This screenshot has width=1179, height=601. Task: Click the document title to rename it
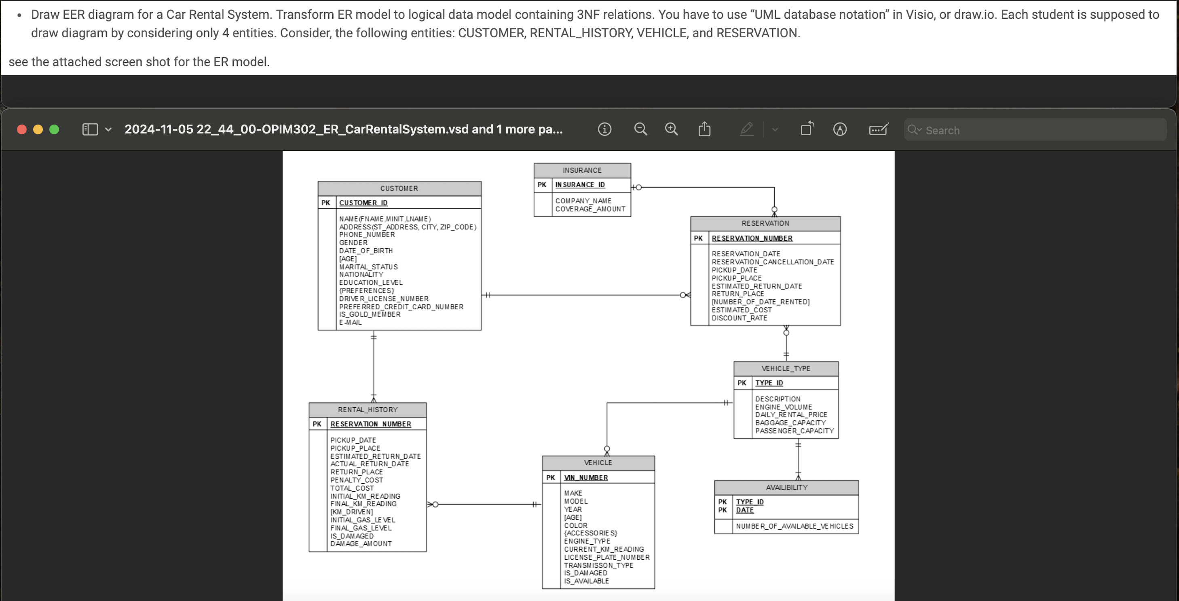click(x=343, y=129)
